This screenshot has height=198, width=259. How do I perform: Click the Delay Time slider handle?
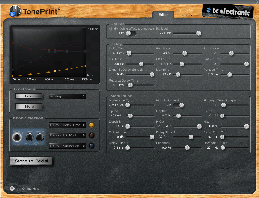click(129, 53)
